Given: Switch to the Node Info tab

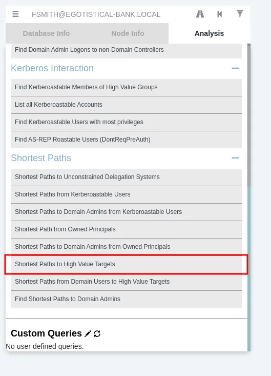Looking at the screenshot, I should [128, 33].
